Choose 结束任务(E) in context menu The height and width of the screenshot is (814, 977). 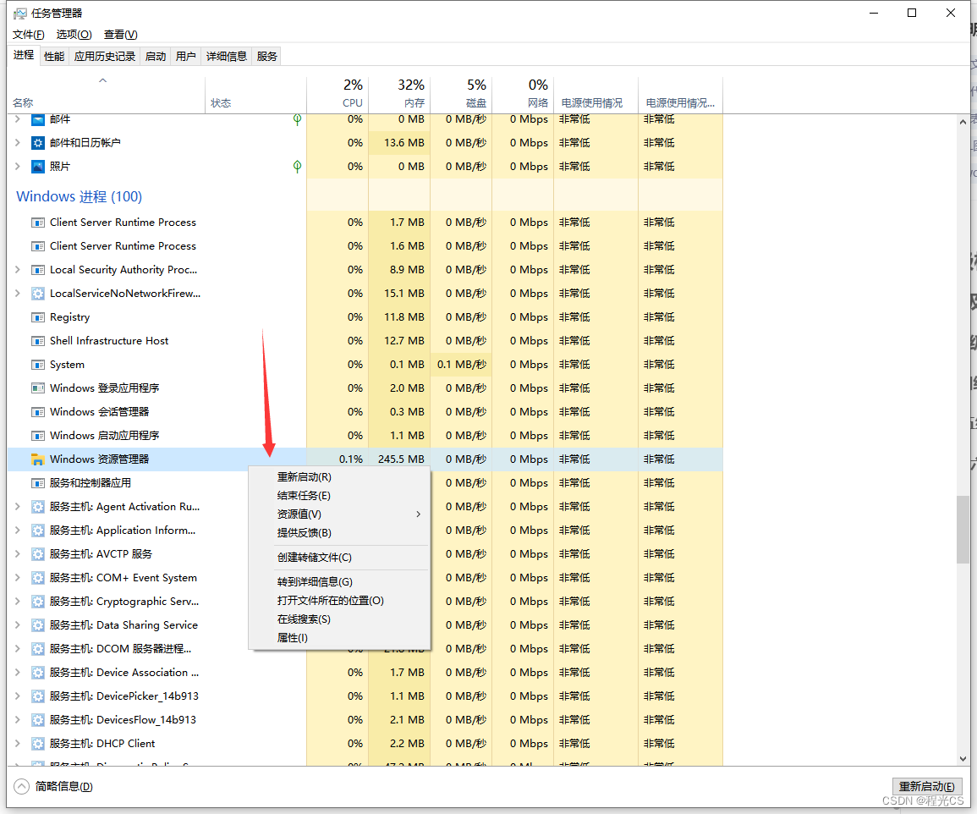coord(339,496)
